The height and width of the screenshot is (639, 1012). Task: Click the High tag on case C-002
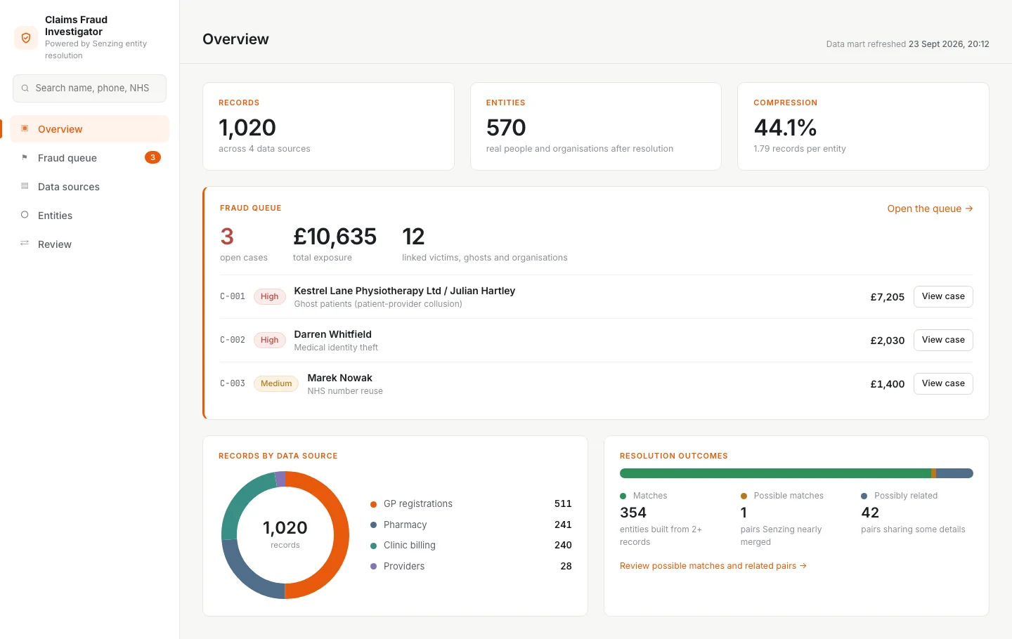pos(270,340)
